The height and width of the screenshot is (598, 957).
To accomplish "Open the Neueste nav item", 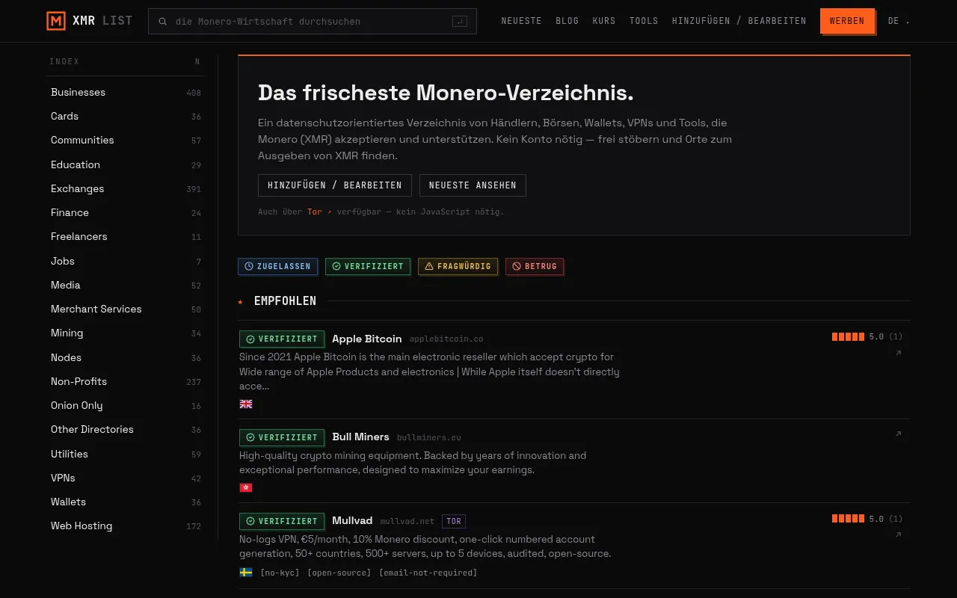I will click(521, 21).
